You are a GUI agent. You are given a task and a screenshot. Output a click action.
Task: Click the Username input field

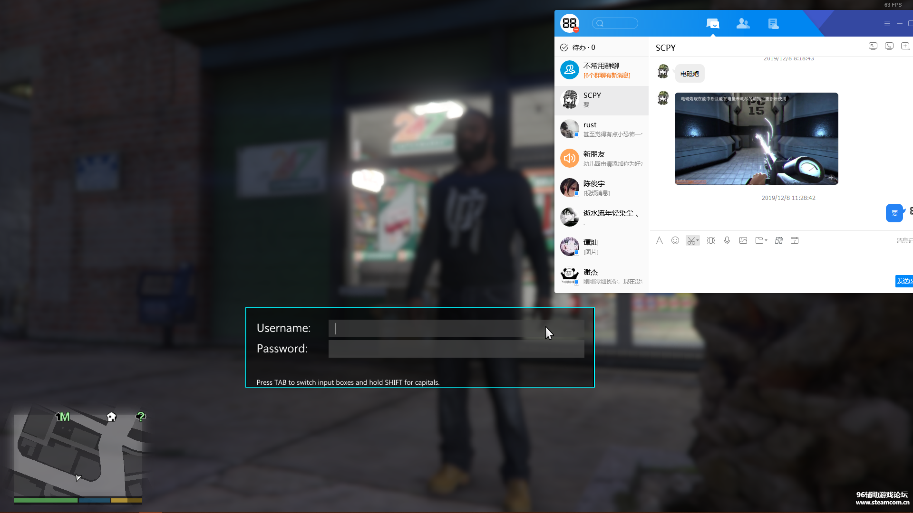pyautogui.click(x=456, y=328)
